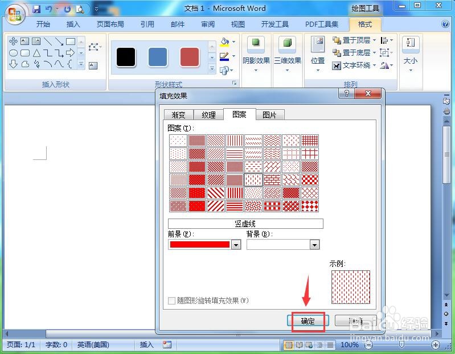The image size is (455, 354).
Task: Open the rotate dropdown in Arrange group
Action: pos(387,65)
